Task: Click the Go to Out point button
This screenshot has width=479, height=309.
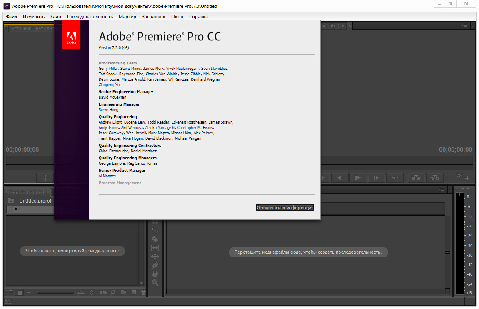Action: [x=395, y=178]
